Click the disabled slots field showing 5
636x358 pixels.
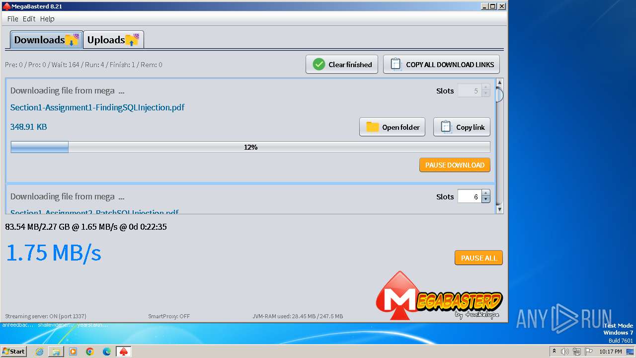tap(470, 91)
